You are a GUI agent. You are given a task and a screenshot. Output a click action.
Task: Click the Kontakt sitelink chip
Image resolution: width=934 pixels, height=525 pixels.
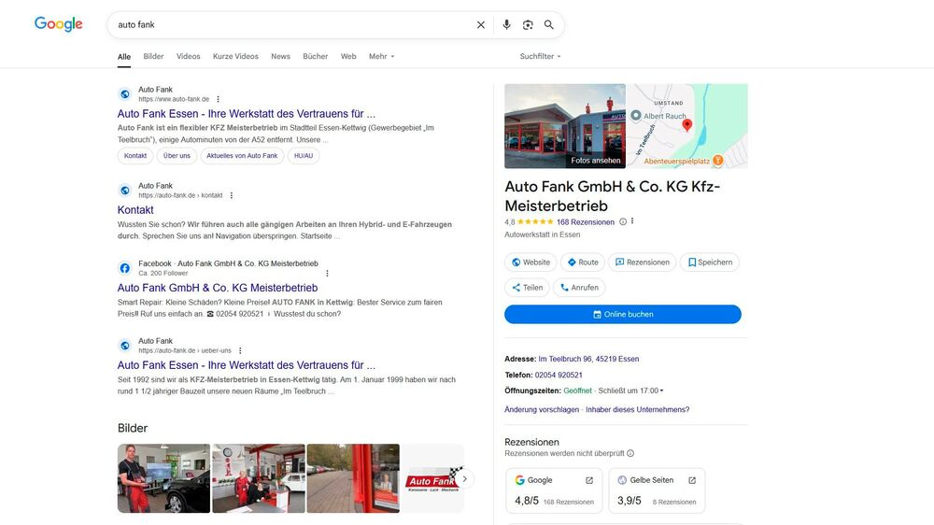pyautogui.click(x=135, y=155)
